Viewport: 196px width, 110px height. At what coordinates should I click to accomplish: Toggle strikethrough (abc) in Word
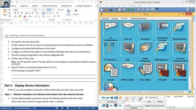26,13
